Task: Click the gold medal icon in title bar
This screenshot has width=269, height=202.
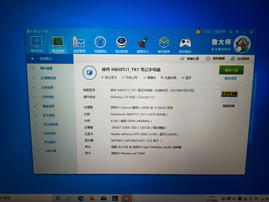Action: [x=198, y=31]
